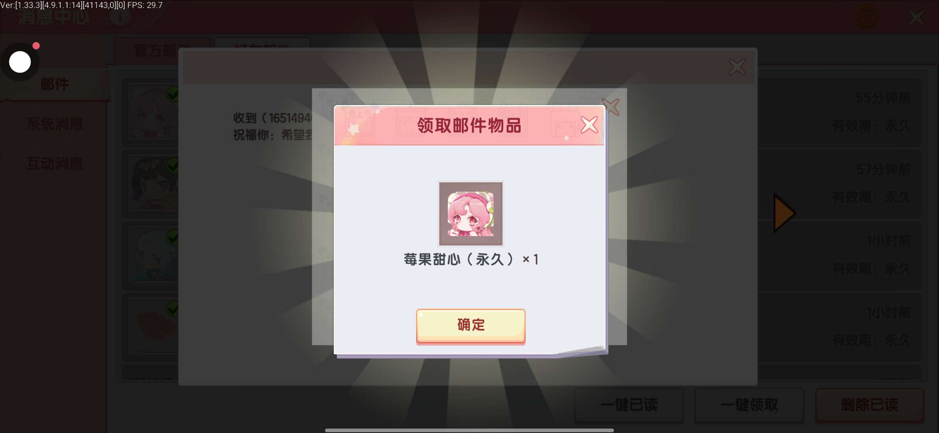Tap the 莓果甜心 avatar reward icon

tap(470, 214)
